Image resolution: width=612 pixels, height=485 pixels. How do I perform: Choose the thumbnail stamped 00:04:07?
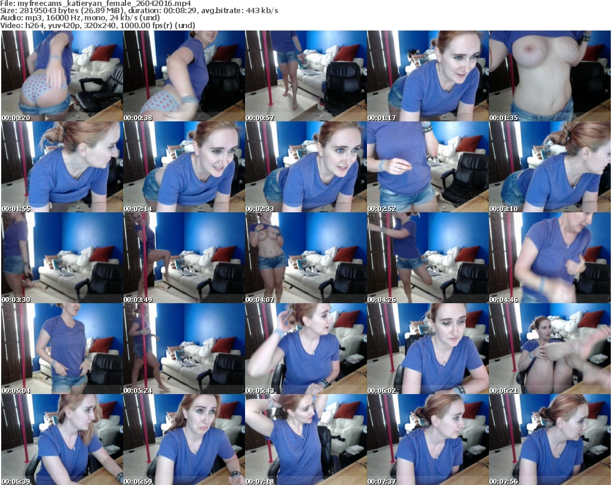pos(306,258)
